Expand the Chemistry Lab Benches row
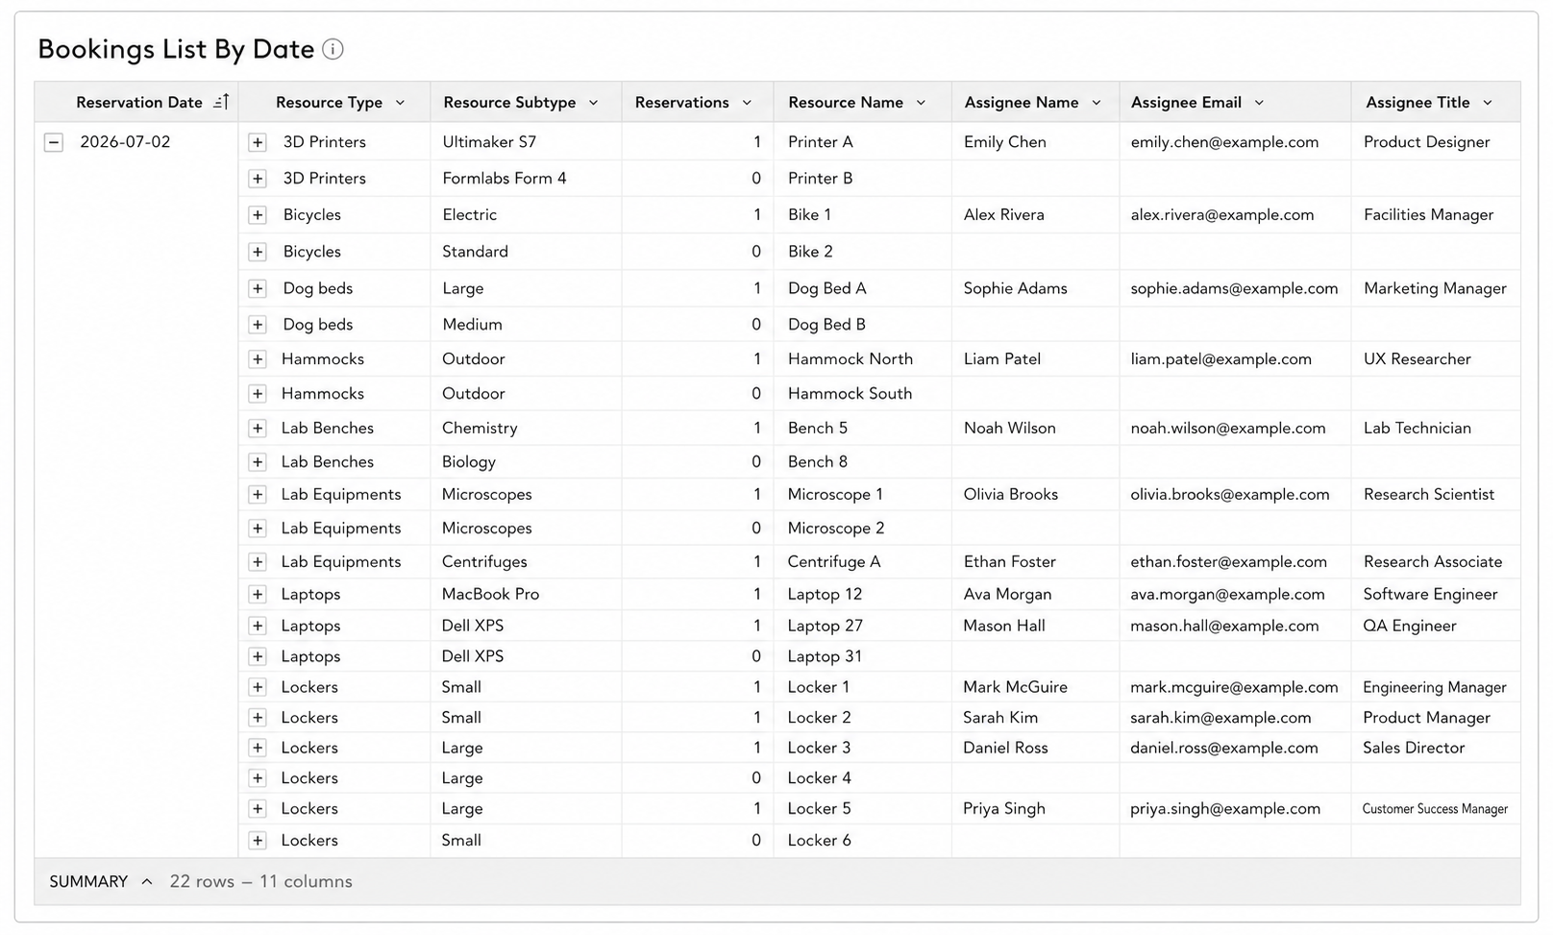Screen dimensions: 1553x935 [257, 429]
